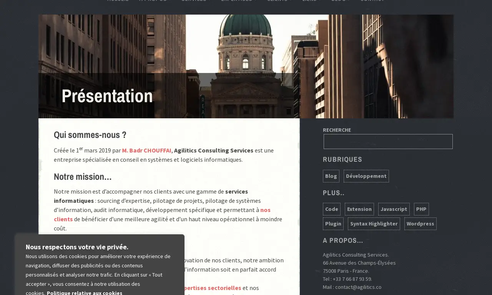
Task: Open the 'pertises sectorielles' link
Action: (x=213, y=288)
